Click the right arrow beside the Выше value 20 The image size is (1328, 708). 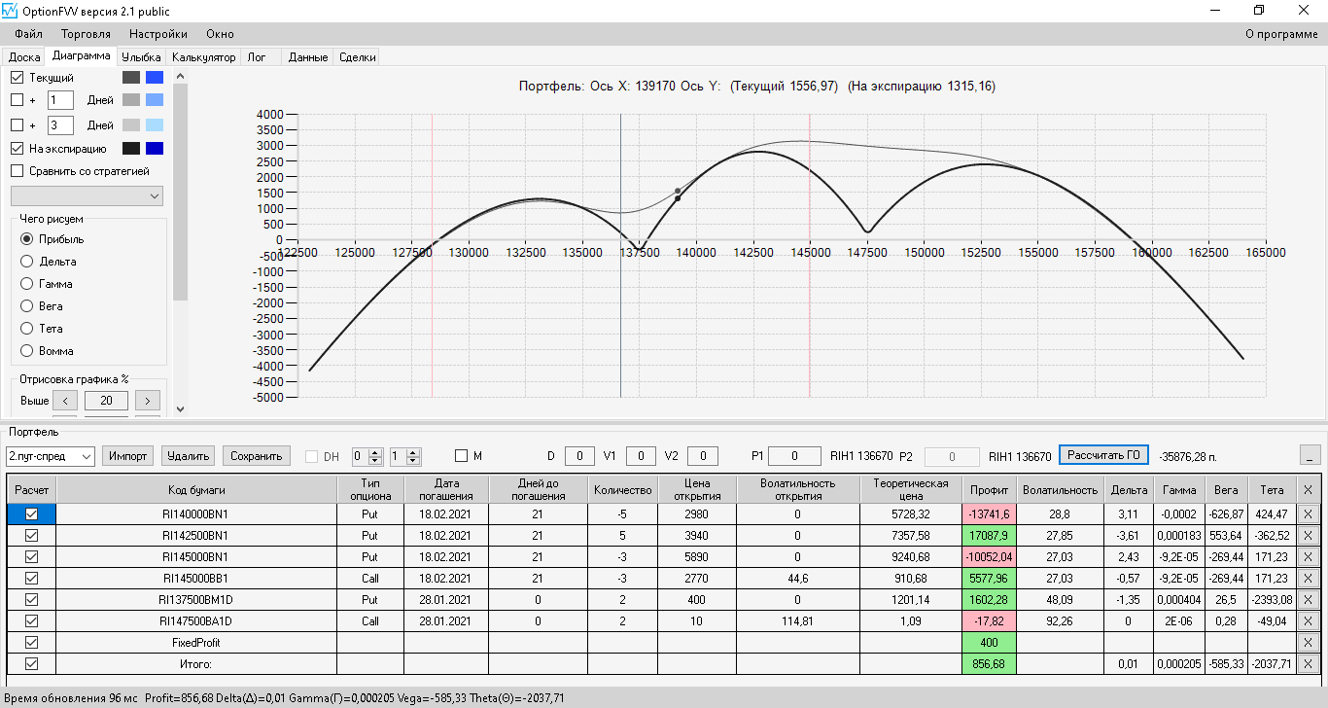click(148, 401)
